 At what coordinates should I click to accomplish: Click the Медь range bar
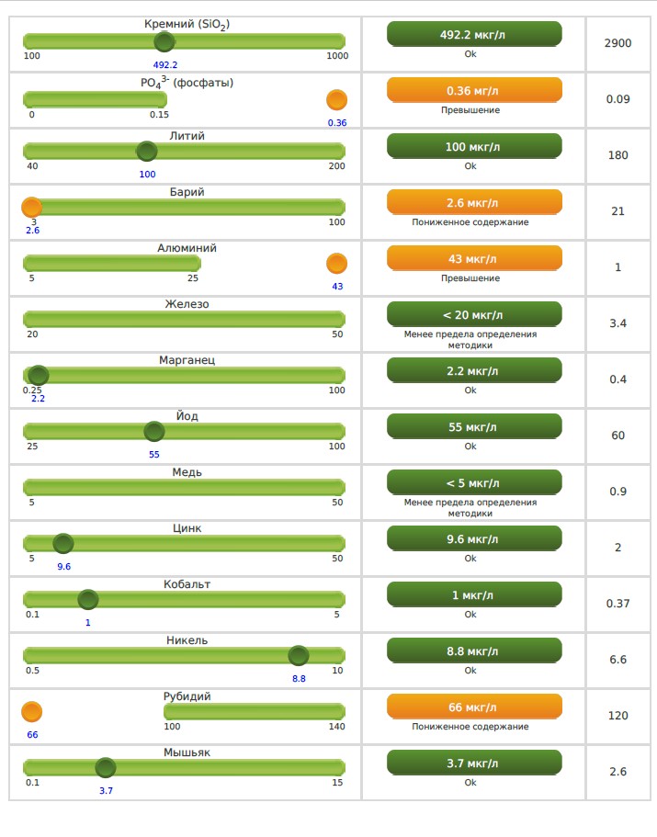coord(184,487)
